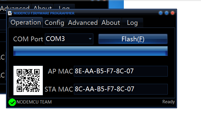Screen dimensions: 201x117
Task: Open the Config tab
Action: [x=54, y=23]
